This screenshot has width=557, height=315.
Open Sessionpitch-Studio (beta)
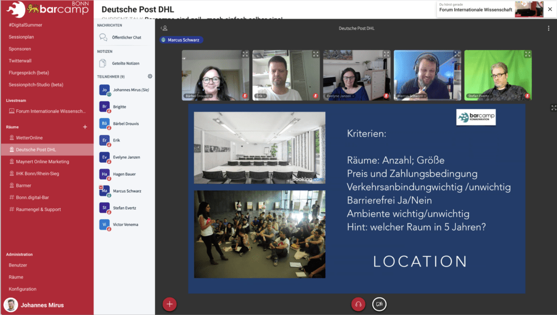36,84
